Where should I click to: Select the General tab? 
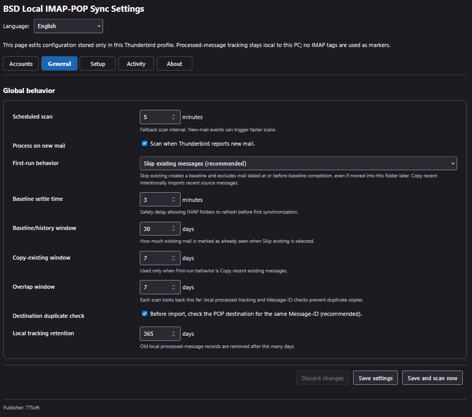click(x=59, y=63)
